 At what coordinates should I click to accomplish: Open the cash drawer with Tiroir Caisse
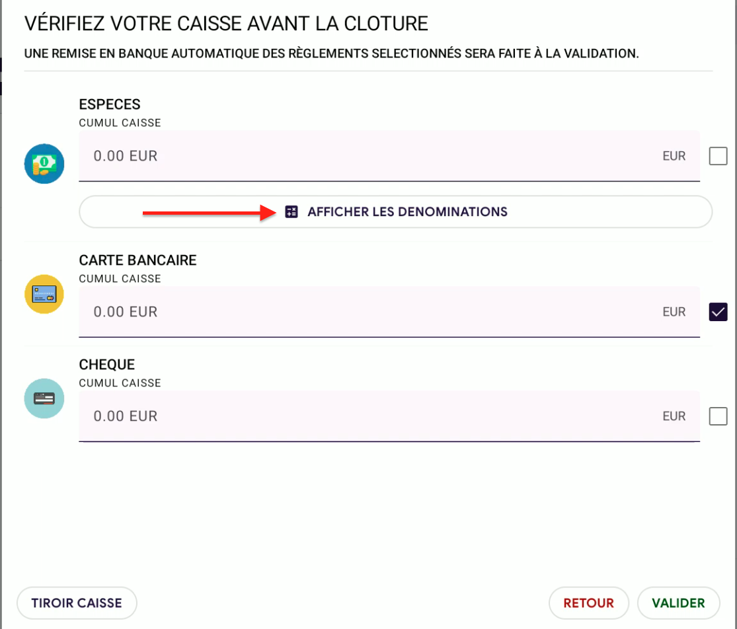(x=77, y=603)
